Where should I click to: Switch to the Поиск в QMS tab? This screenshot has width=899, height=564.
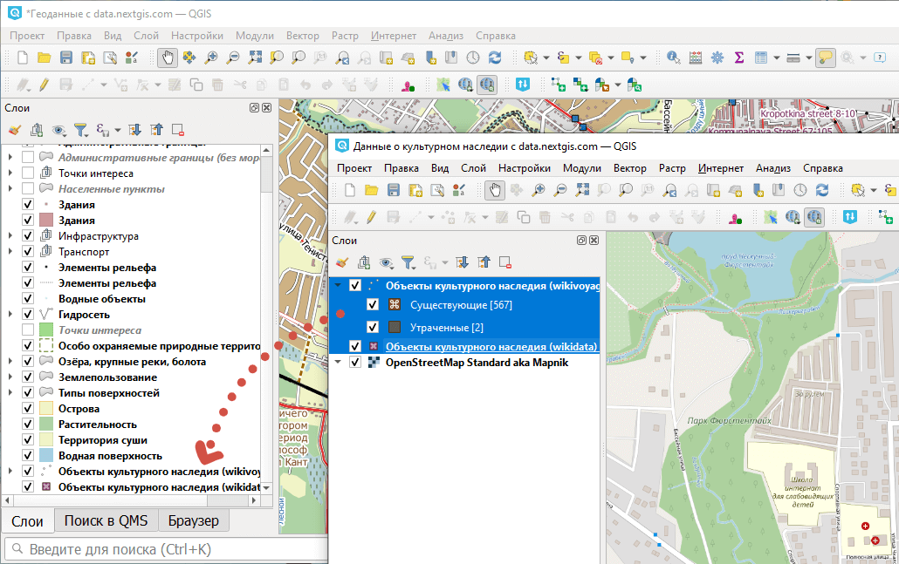coord(106,521)
